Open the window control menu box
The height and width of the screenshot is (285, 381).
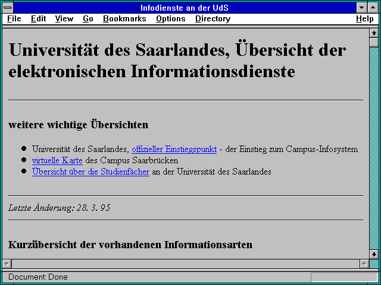tap(8, 8)
